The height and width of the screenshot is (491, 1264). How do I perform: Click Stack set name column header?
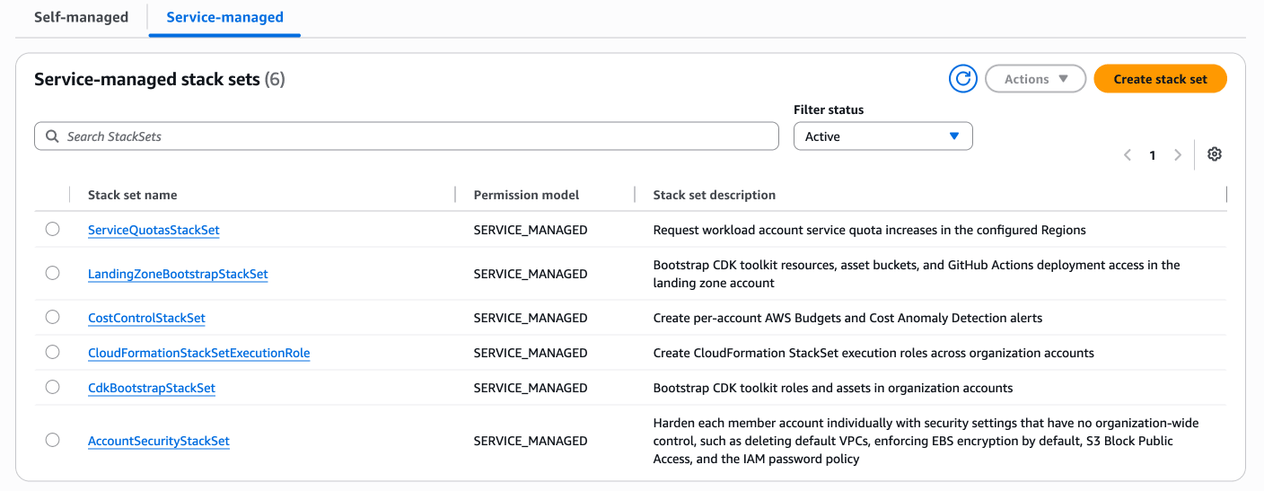(133, 195)
